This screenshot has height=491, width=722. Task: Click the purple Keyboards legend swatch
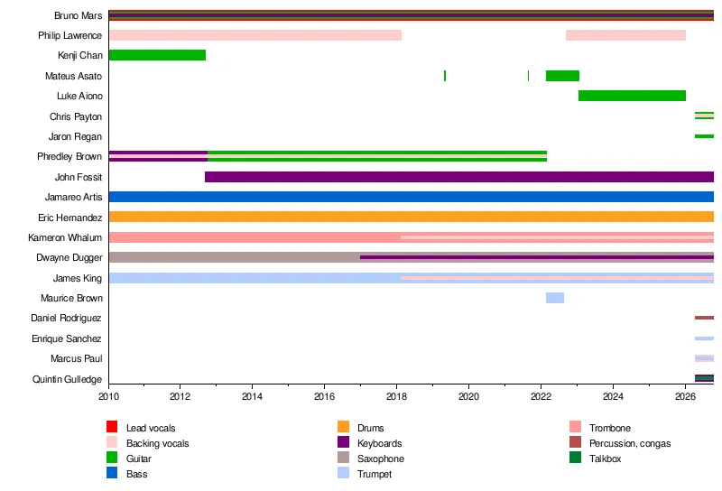(x=344, y=442)
